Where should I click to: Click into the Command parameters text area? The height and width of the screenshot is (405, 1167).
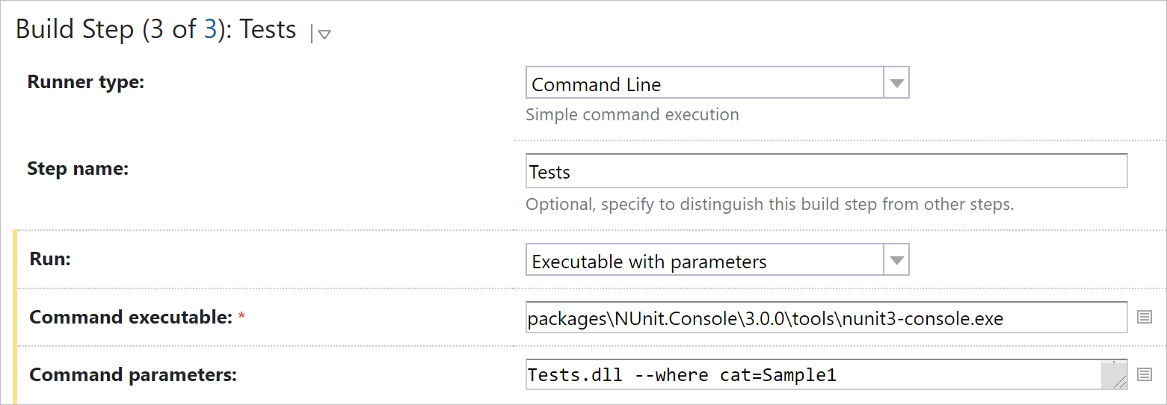(813, 374)
